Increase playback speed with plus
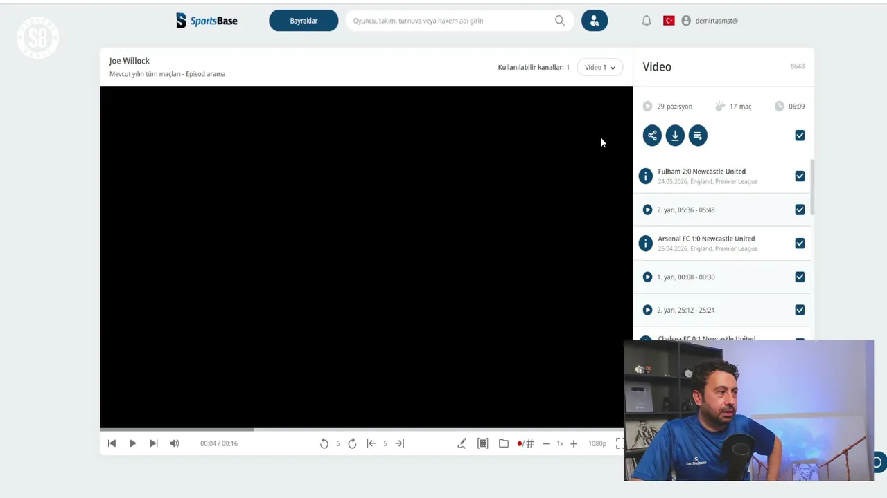This screenshot has height=498, width=887. [574, 443]
